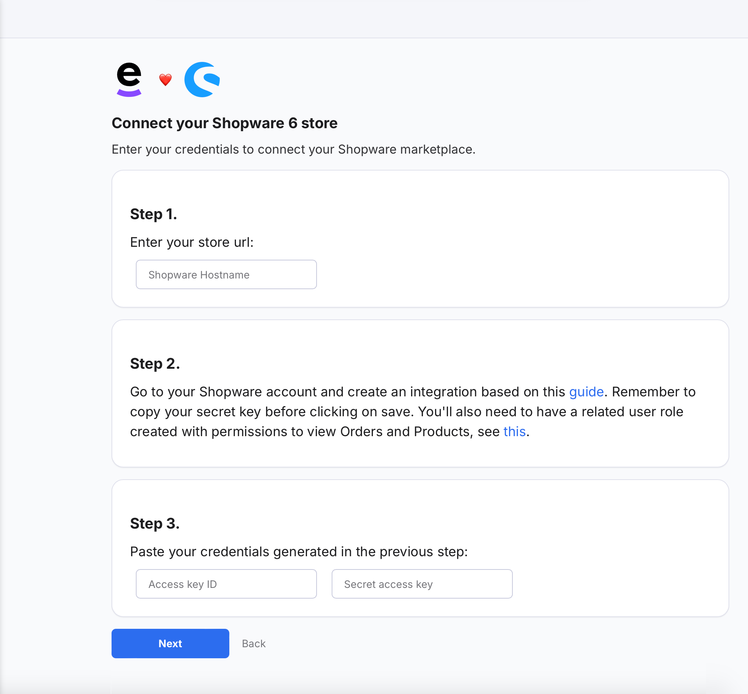The width and height of the screenshot is (748, 694).
Task: Focus the Secret access key field
Action: (x=422, y=584)
